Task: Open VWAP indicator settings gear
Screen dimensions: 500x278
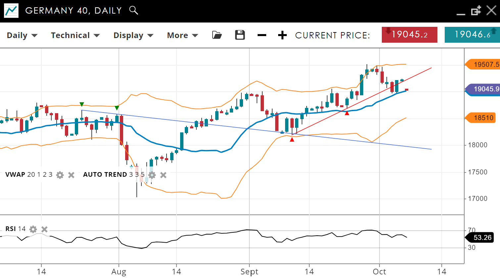Action: click(60, 175)
